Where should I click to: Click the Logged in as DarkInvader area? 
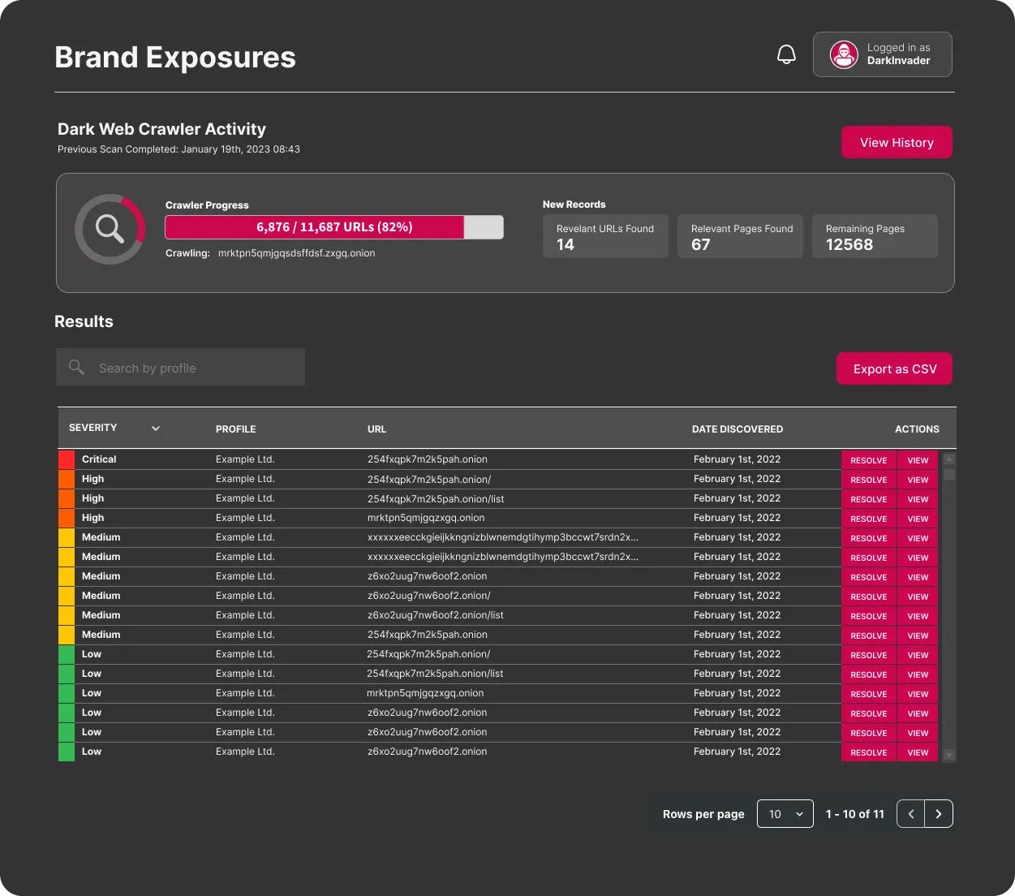coord(882,54)
